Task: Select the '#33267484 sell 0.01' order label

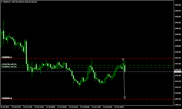Action: tap(9, 64)
